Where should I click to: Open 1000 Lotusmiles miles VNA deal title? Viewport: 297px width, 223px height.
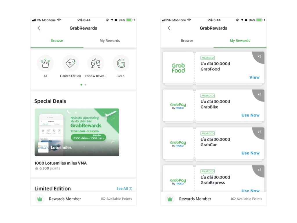pyautogui.click(x=61, y=163)
